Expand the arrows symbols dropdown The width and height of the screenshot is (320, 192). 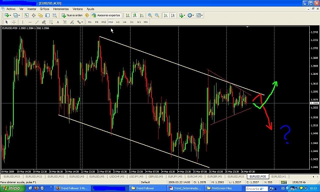82,22
